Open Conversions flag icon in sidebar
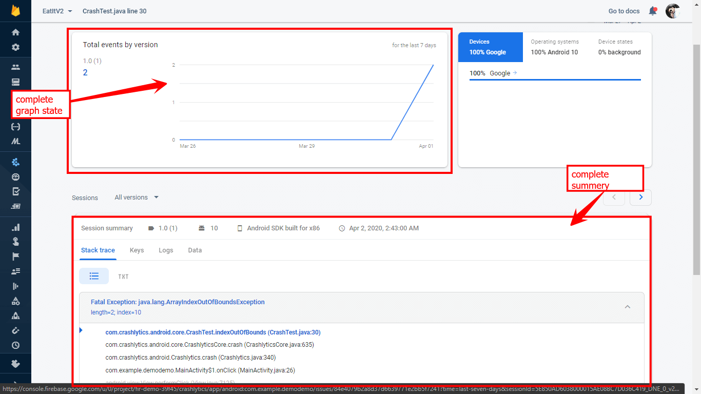The height and width of the screenshot is (394, 701). click(x=15, y=257)
